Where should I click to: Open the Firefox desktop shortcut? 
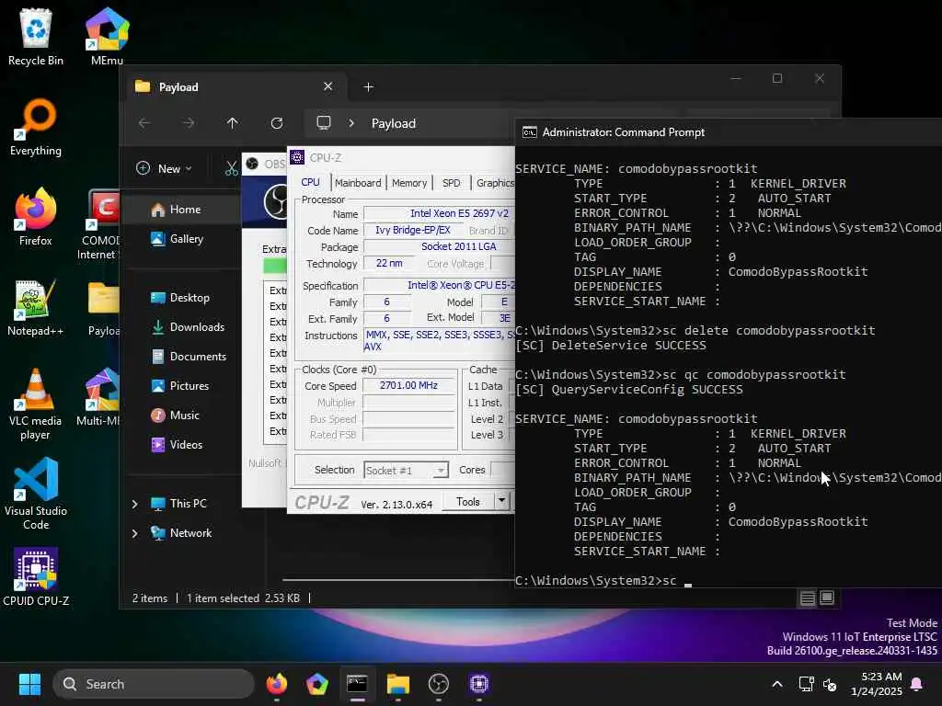pos(36,217)
